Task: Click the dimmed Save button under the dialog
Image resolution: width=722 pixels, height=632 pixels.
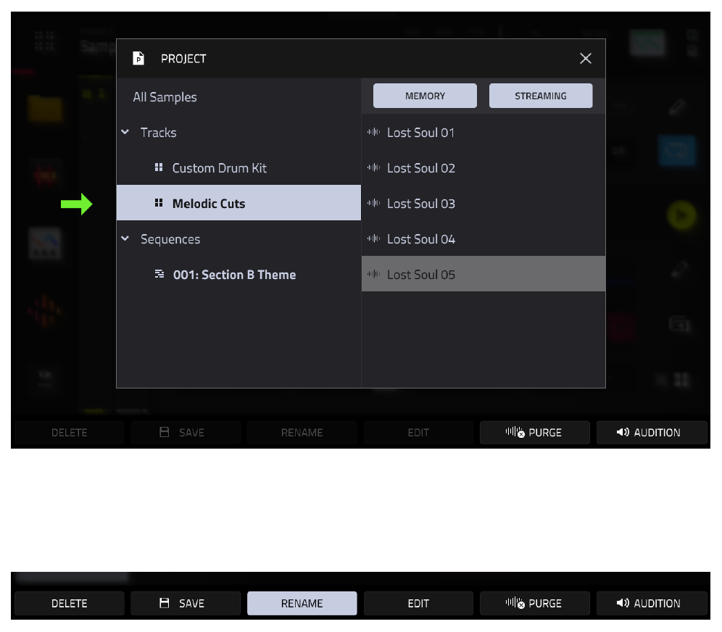Action: 186,432
